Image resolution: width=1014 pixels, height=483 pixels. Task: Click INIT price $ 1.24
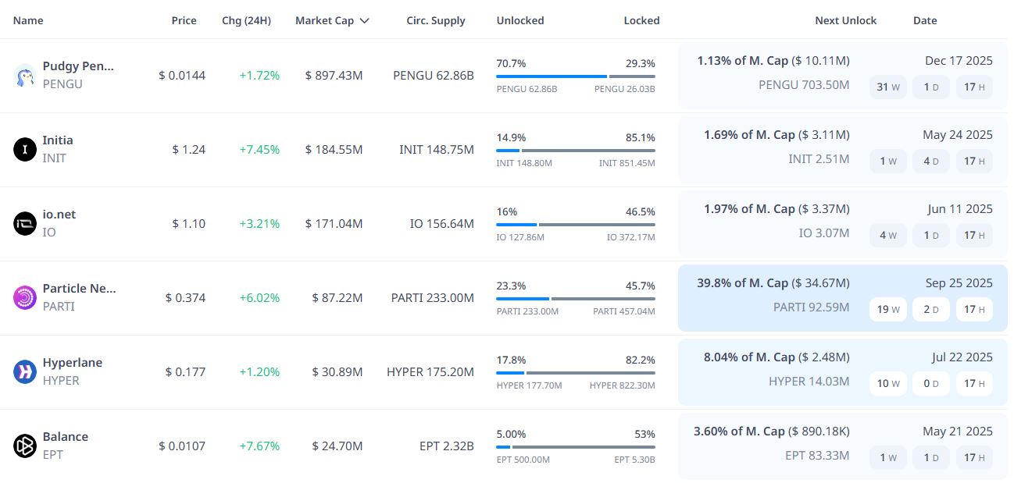(189, 150)
